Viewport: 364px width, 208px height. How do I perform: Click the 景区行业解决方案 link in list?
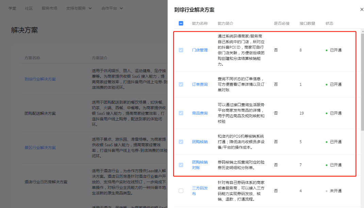(x=40, y=148)
